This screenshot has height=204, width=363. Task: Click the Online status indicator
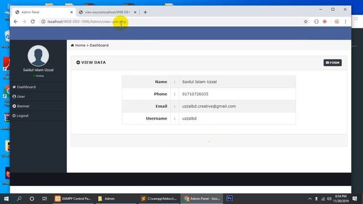point(38,76)
